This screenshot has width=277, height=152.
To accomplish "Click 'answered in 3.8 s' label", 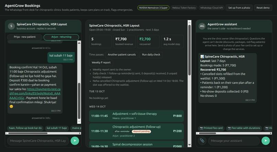I will pyautogui.click(x=41, y=118).
